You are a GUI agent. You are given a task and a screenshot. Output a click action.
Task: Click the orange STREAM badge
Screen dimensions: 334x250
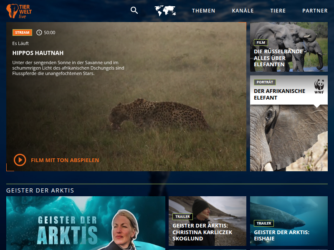pyautogui.click(x=22, y=32)
